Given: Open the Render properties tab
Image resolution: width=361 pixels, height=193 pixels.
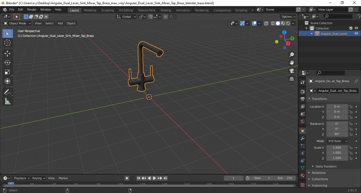Looking at the screenshot, I should 302,92.
